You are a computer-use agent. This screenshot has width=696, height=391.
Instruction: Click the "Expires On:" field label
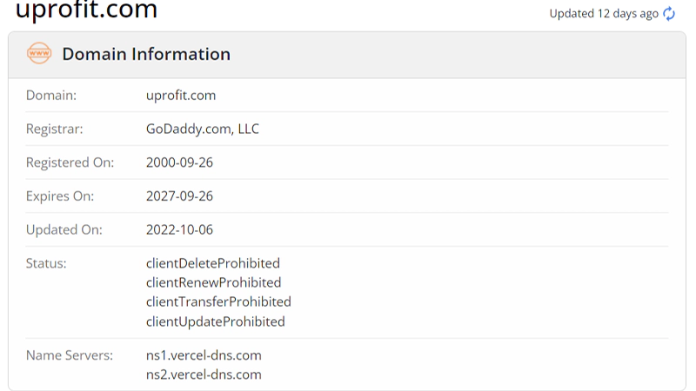pyautogui.click(x=60, y=196)
